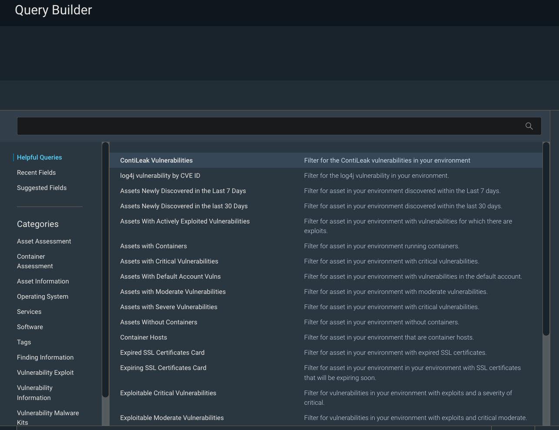Choose the Asset Assessment category
This screenshot has width=559, height=430.
tap(44, 241)
